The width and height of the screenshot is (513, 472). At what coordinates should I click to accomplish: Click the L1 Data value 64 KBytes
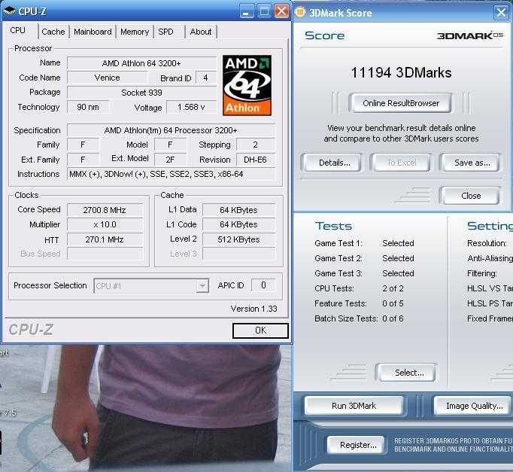pos(239,210)
